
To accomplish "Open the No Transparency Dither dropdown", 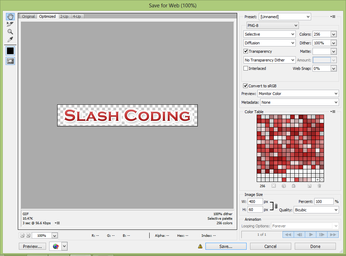I will 269,60.
